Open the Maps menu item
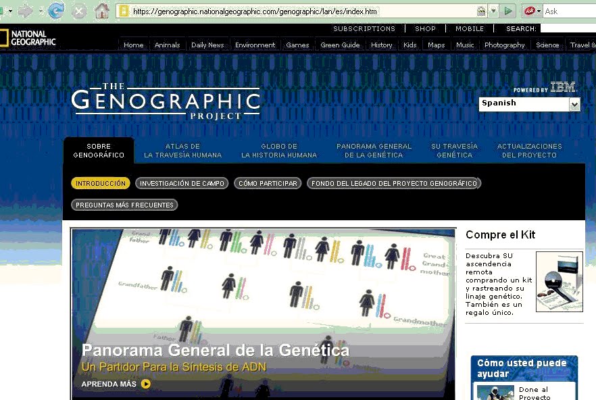 coord(437,45)
